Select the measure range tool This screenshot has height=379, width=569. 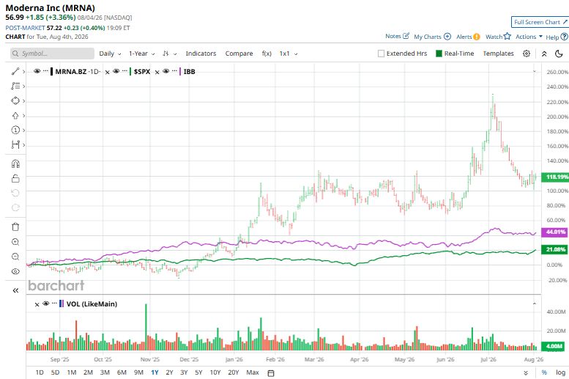click(15, 144)
